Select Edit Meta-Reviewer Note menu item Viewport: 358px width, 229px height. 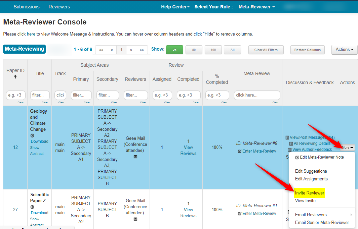[322, 157]
